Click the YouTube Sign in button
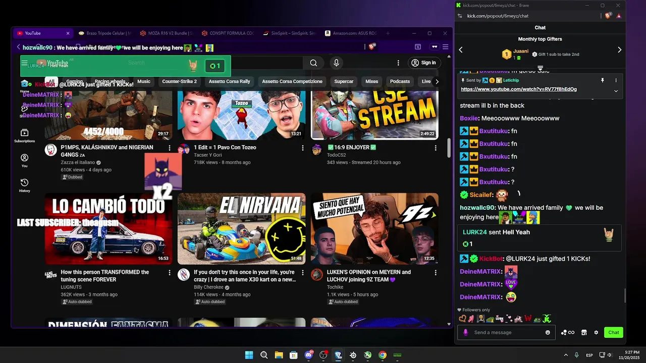 click(423, 63)
